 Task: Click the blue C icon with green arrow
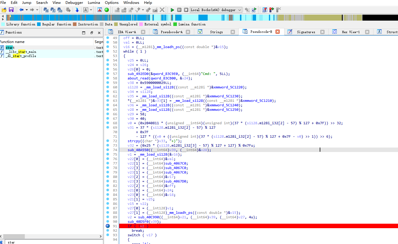click(254, 10)
